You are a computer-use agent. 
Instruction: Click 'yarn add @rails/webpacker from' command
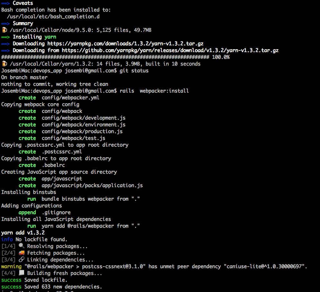(85, 226)
